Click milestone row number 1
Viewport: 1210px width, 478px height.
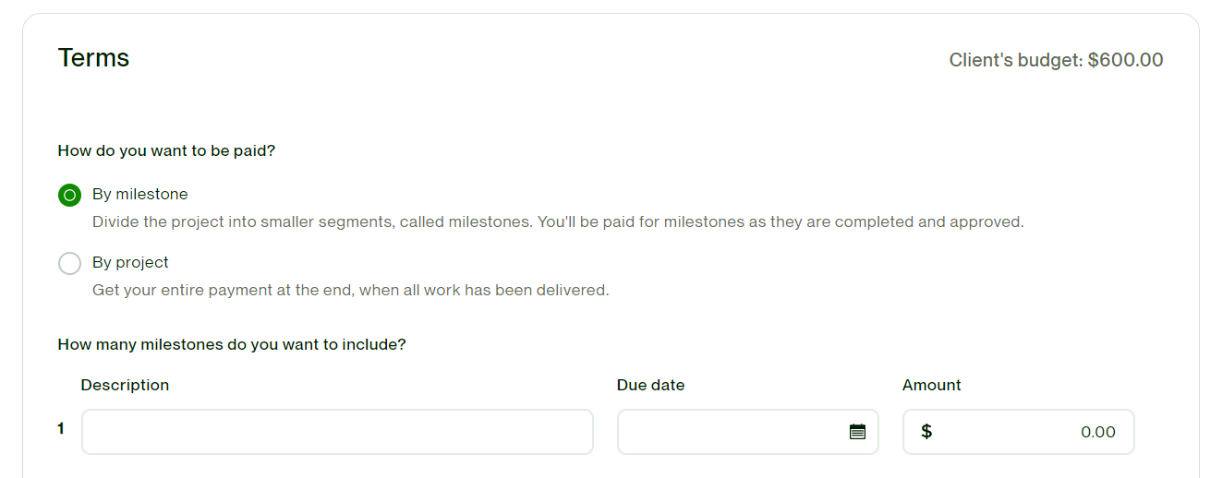click(61, 428)
